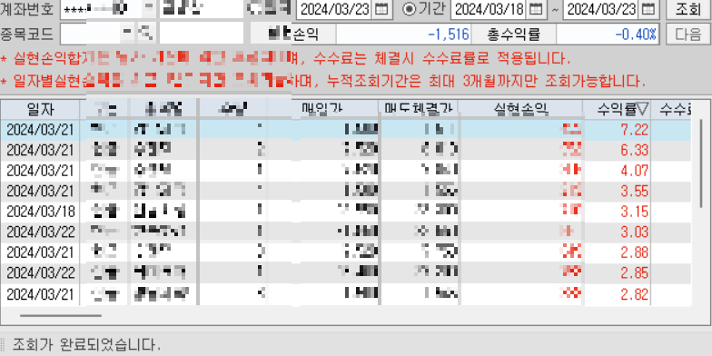
Task: Click the 2.85 return value cell
Action: click(x=635, y=273)
